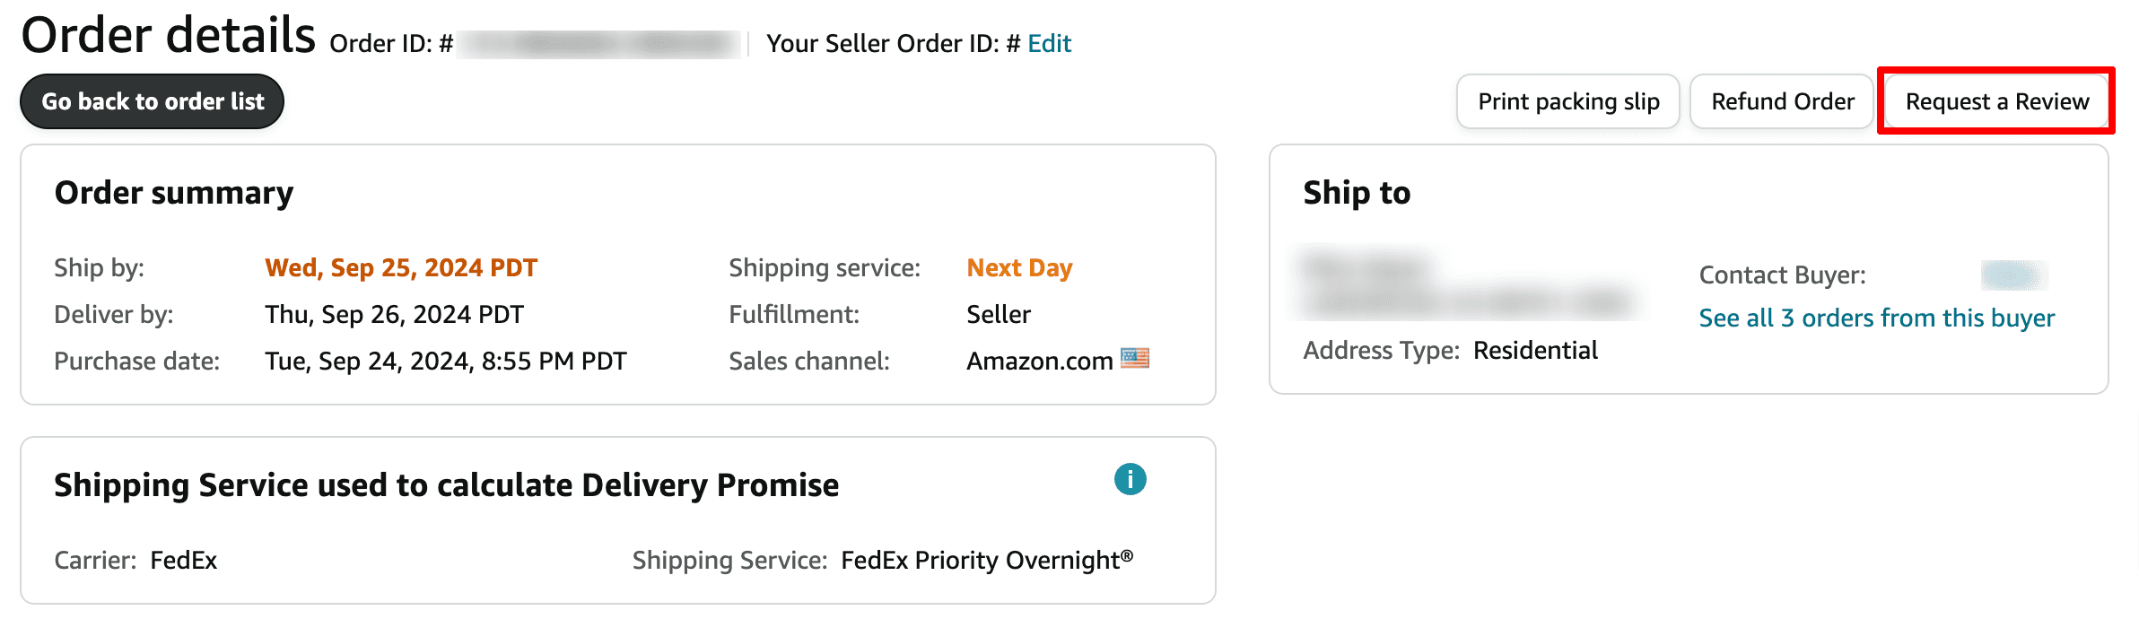Click the FedEx Priority Overnight service text
Viewport: 2139px width, 619px height.
click(987, 560)
